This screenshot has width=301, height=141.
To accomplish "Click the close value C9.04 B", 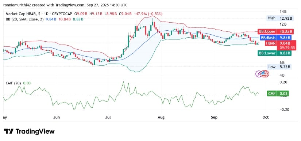I will (x=126, y=14).
